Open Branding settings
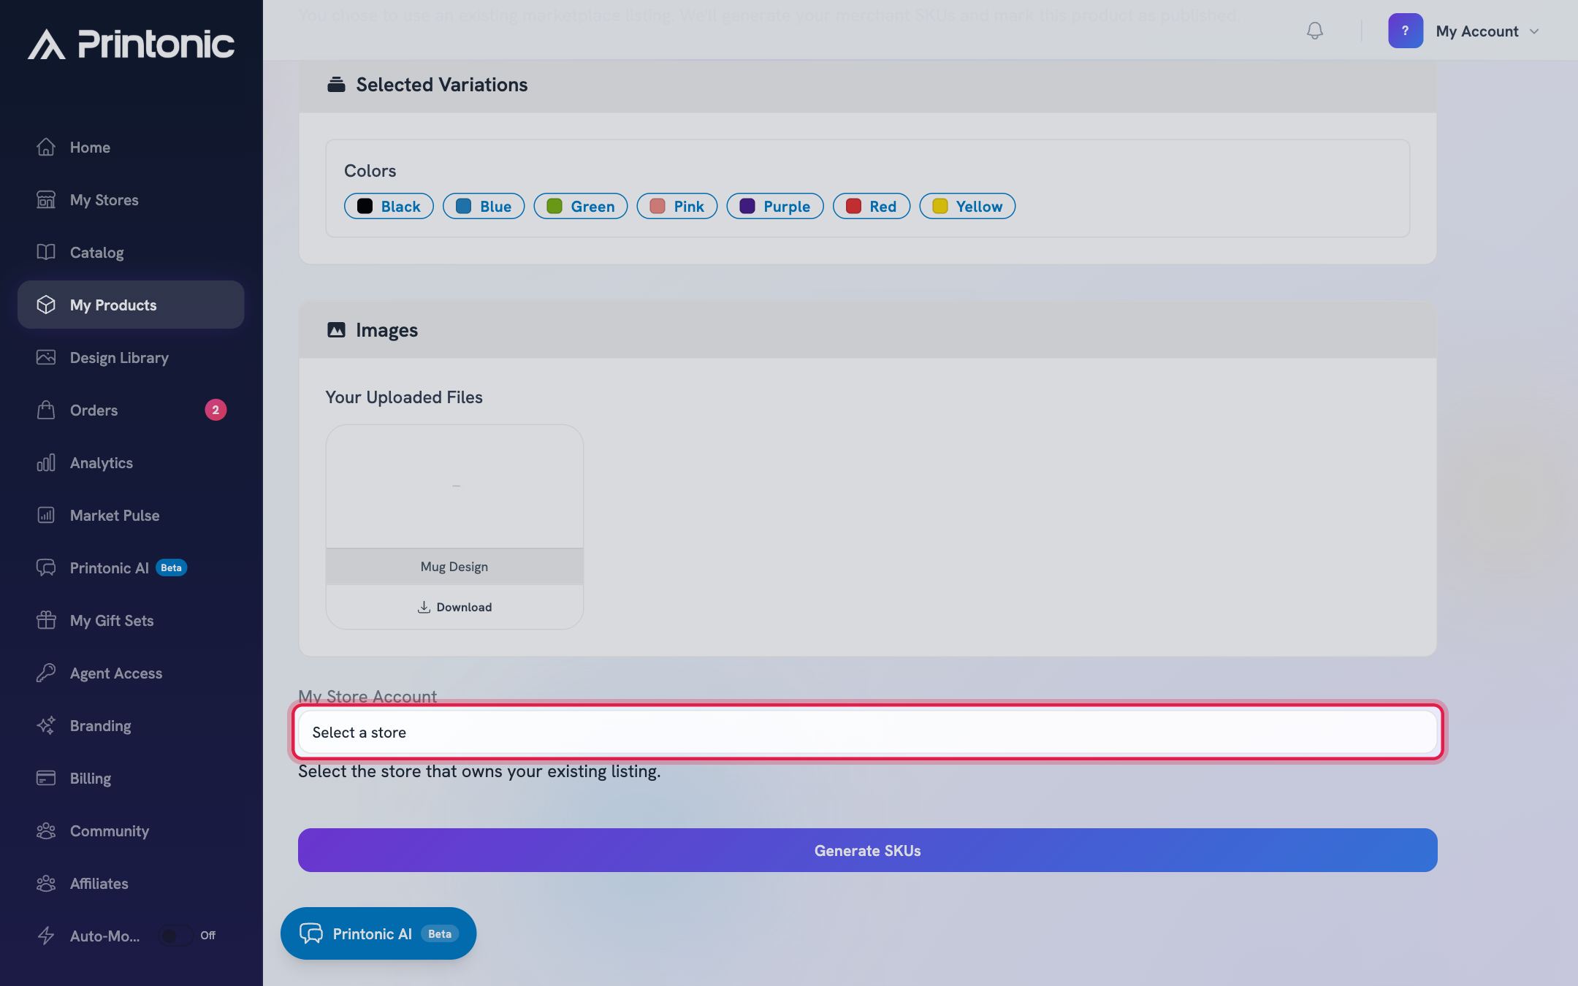The height and width of the screenshot is (986, 1578). [131, 725]
